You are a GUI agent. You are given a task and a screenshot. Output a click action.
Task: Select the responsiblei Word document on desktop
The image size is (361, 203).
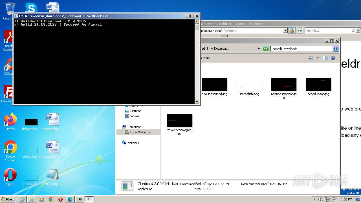pyautogui.click(x=52, y=122)
